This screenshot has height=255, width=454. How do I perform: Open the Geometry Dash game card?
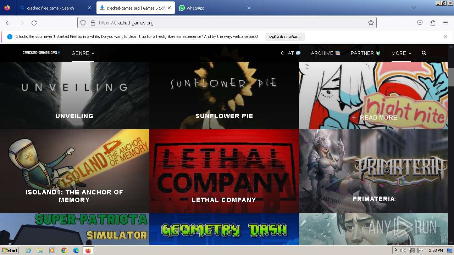[224, 229]
